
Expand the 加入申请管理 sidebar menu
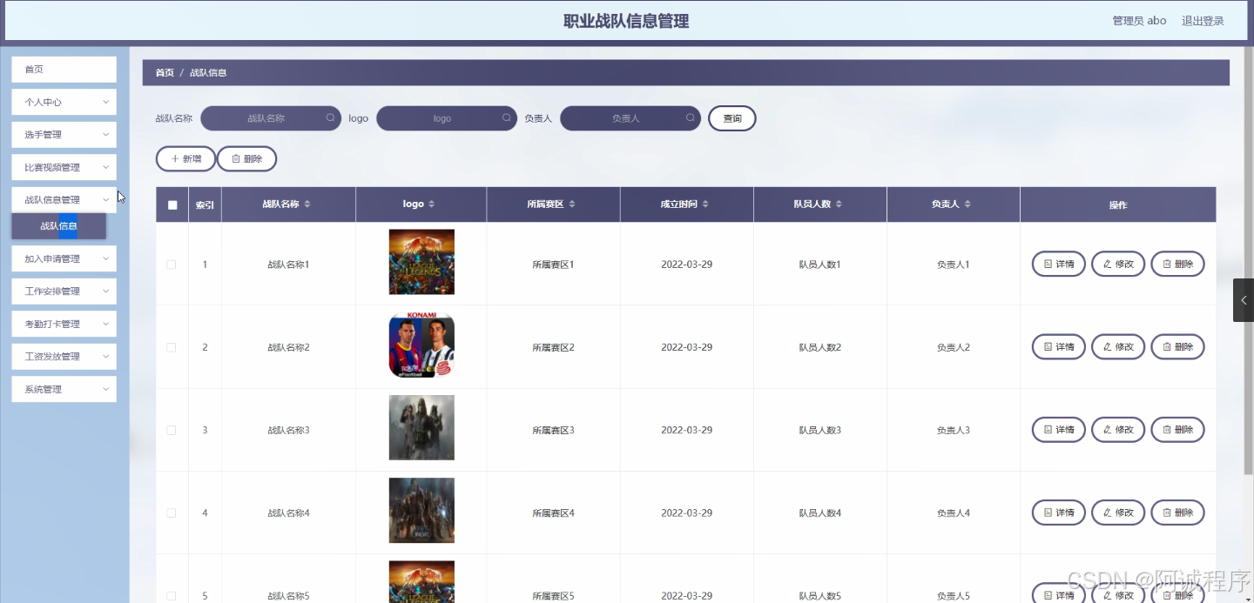[64, 258]
